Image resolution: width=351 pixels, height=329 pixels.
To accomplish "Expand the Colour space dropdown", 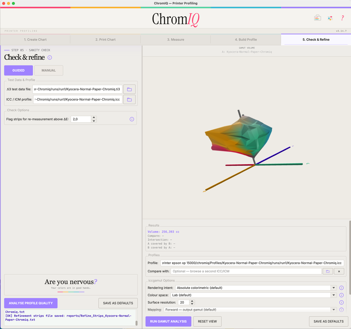I will pos(334,295).
